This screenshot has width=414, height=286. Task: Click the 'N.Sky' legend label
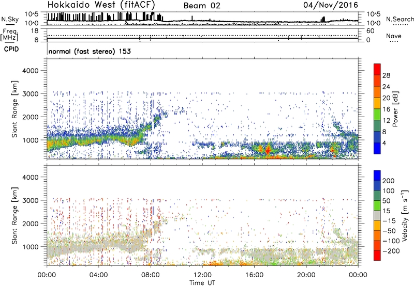point(10,19)
